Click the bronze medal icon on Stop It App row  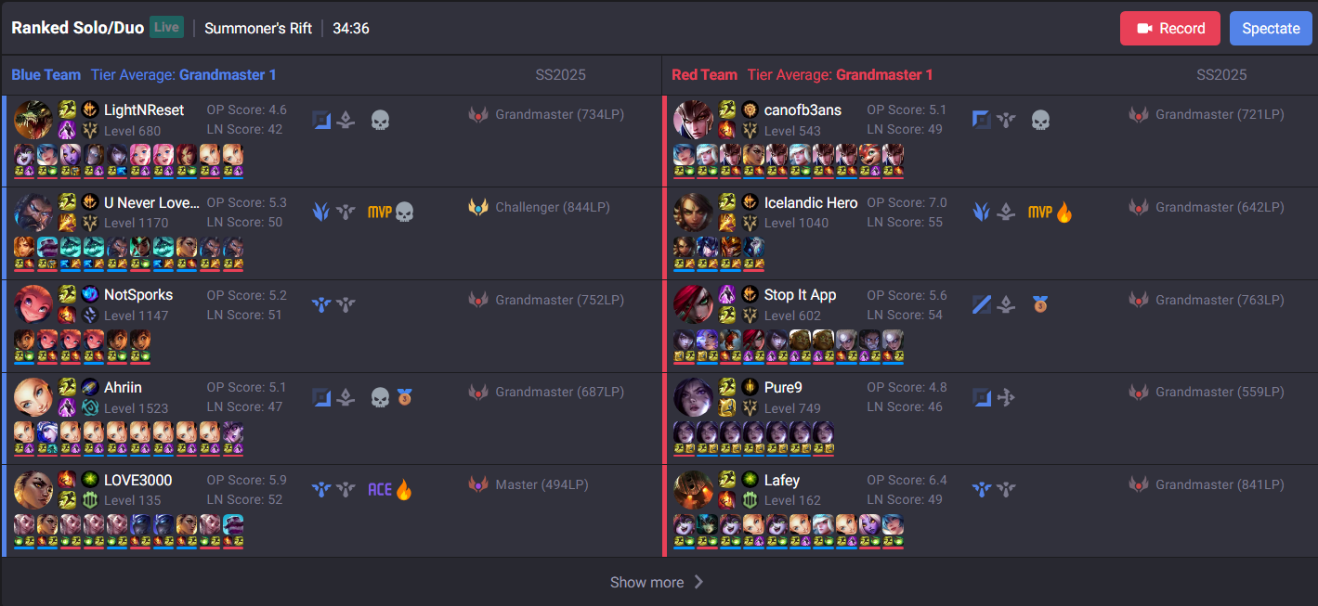[x=1040, y=303]
